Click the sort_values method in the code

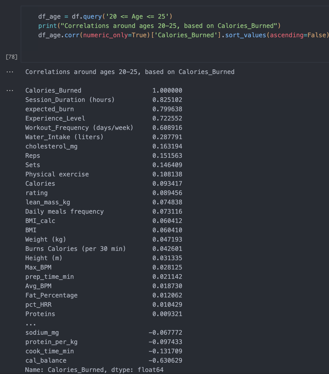point(245,35)
